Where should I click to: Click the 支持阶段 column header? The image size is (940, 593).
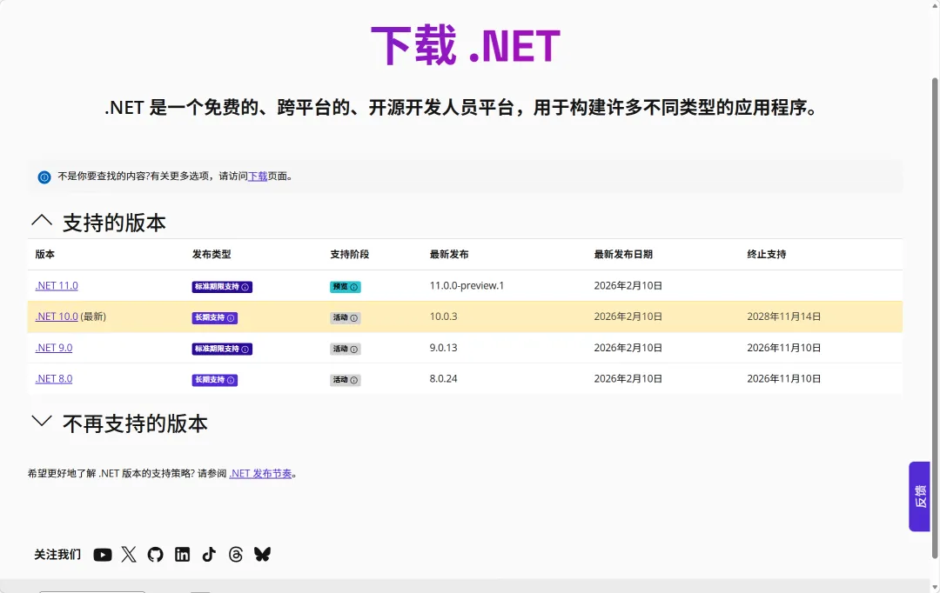pyautogui.click(x=350, y=254)
